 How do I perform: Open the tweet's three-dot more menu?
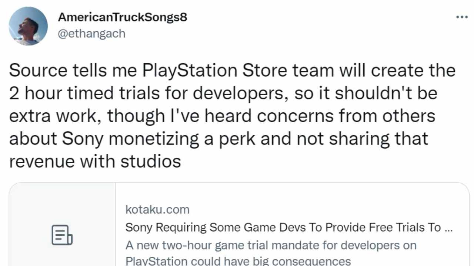tap(462, 17)
